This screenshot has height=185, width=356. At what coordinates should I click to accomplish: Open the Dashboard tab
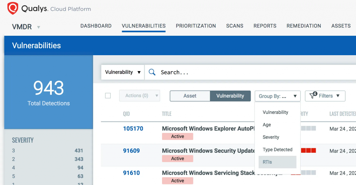(96, 26)
